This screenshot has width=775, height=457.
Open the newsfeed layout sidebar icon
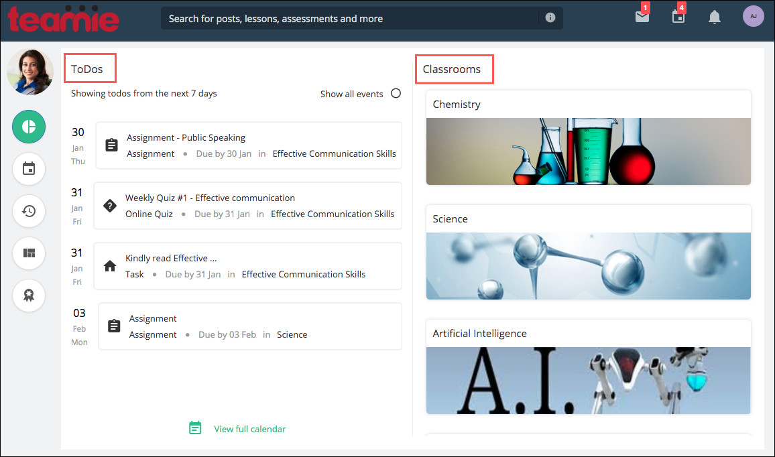click(29, 253)
